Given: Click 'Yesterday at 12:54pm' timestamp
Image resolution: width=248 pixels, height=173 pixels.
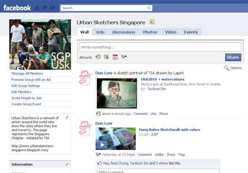Looking at the screenshot, I should [x=118, y=154].
